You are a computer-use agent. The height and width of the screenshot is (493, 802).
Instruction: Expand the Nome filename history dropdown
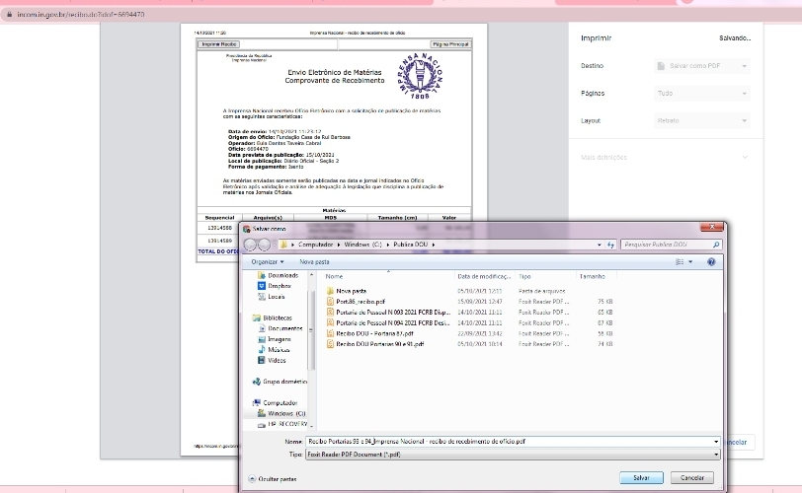click(716, 442)
